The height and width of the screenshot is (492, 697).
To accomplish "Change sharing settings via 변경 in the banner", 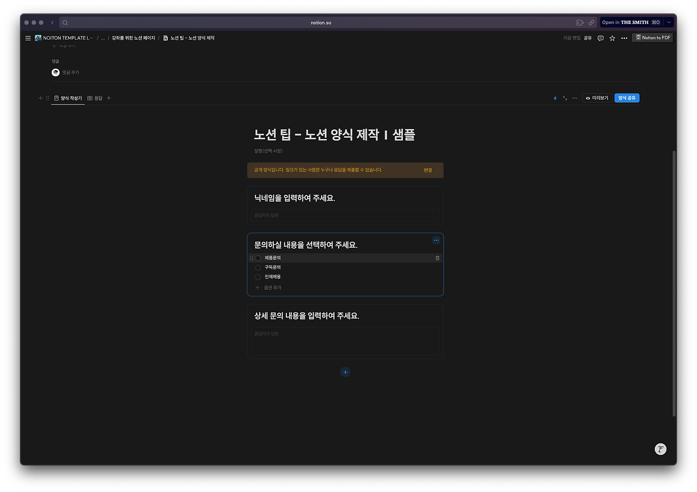I will pos(428,170).
